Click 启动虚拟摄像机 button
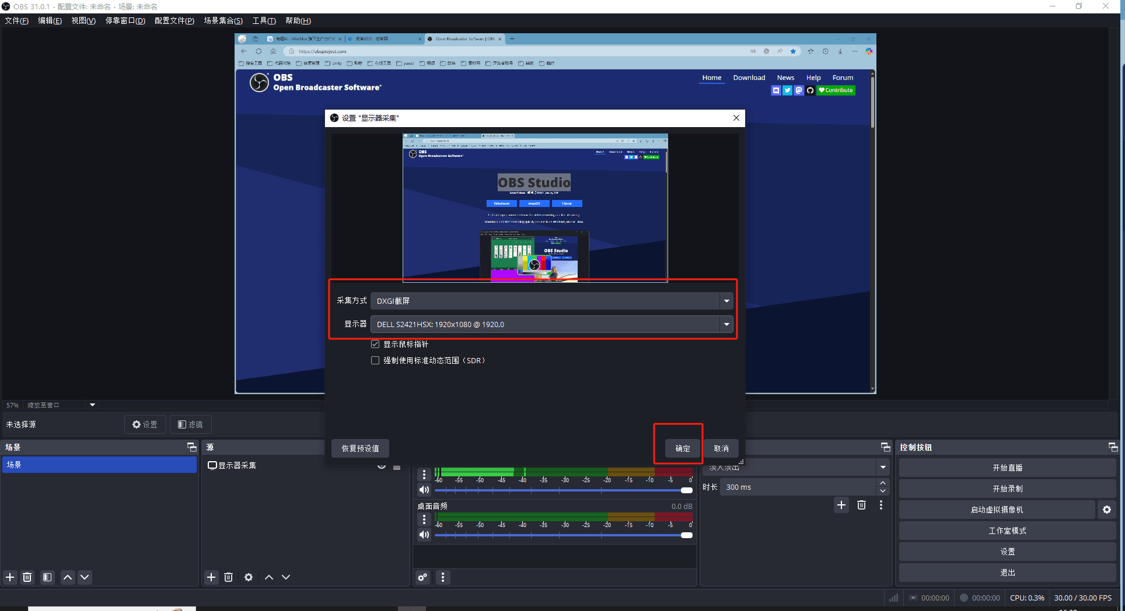1125x611 pixels. [x=997, y=510]
